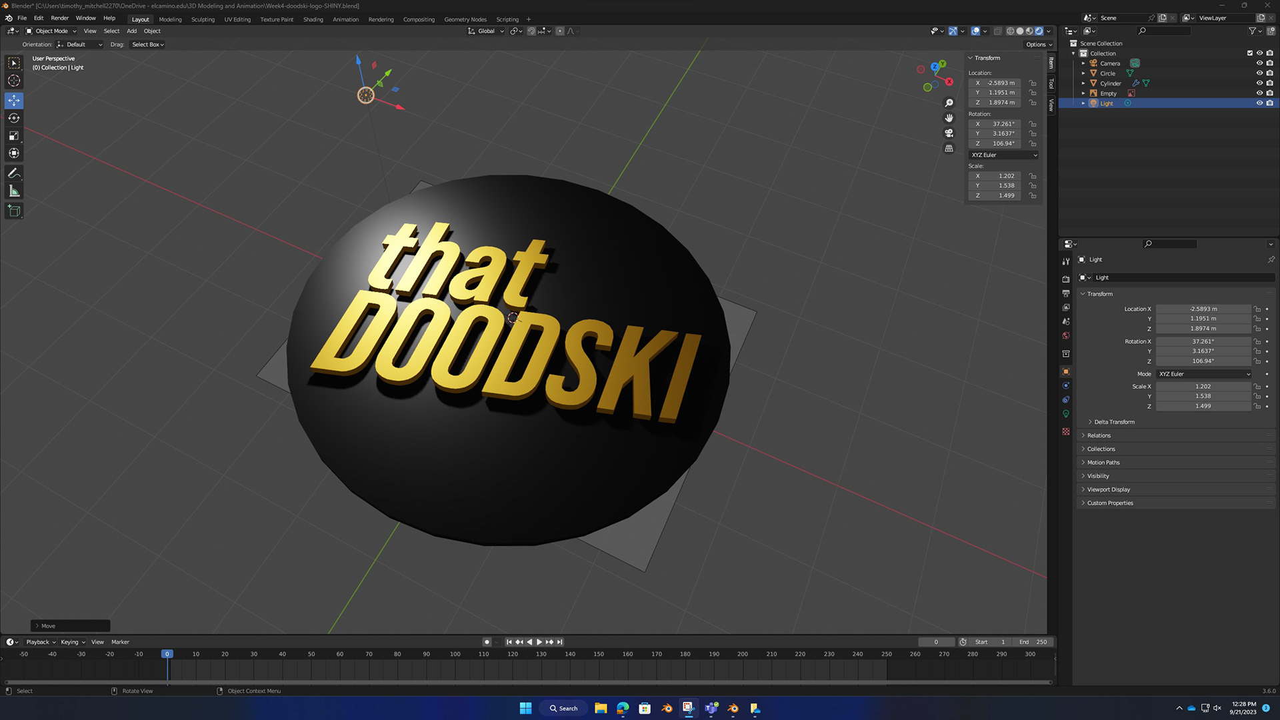
Task: Open the Tool properties tab with wrench icon
Action: point(1066,261)
